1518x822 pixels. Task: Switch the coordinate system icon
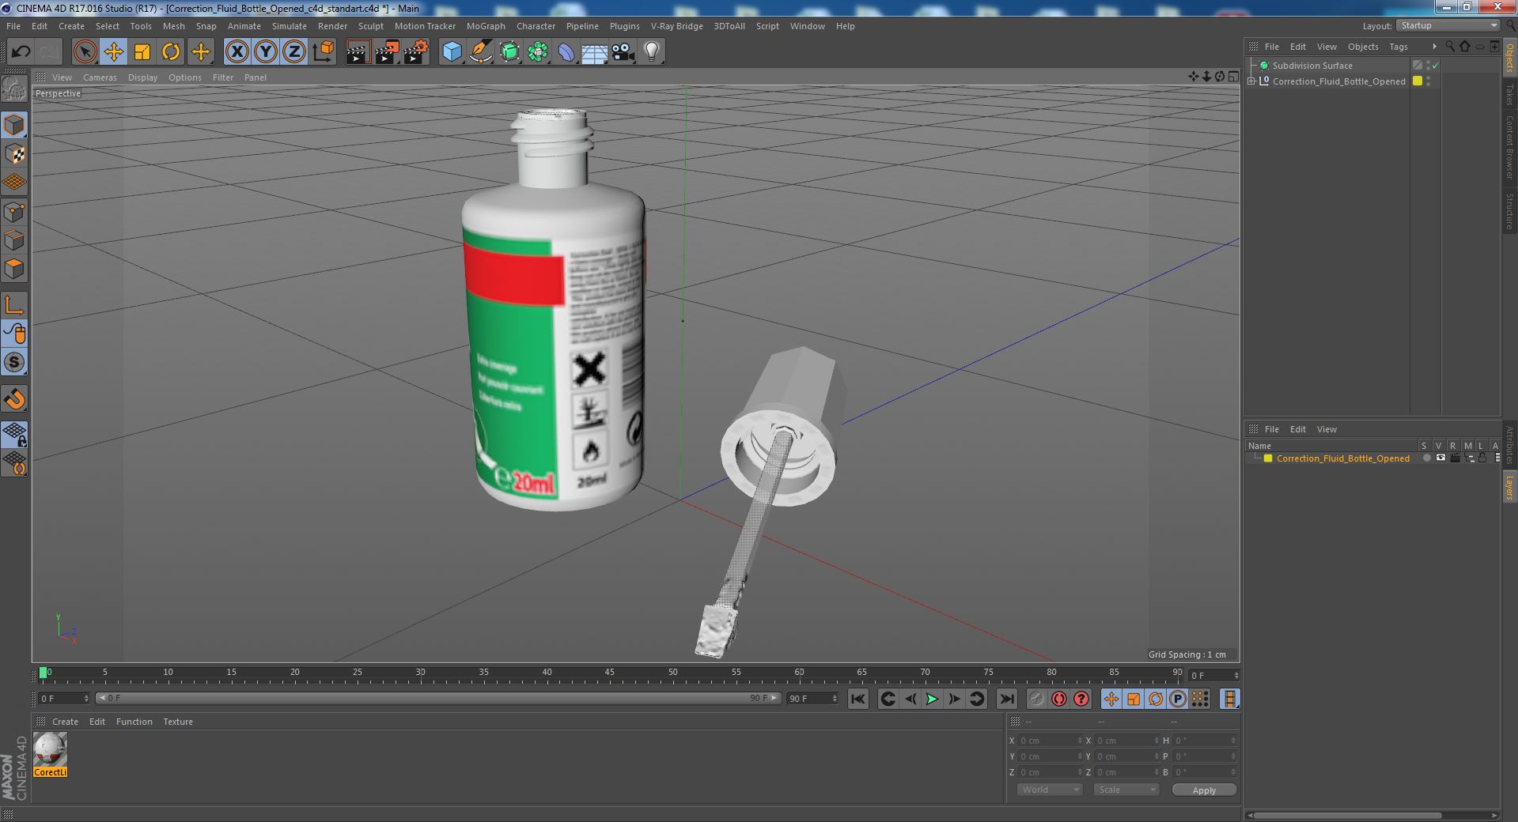[323, 52]
